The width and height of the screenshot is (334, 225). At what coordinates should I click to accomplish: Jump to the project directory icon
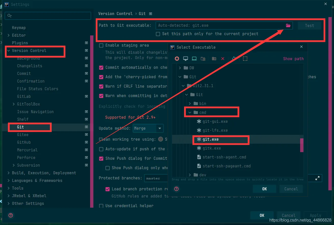pos(194,59)
